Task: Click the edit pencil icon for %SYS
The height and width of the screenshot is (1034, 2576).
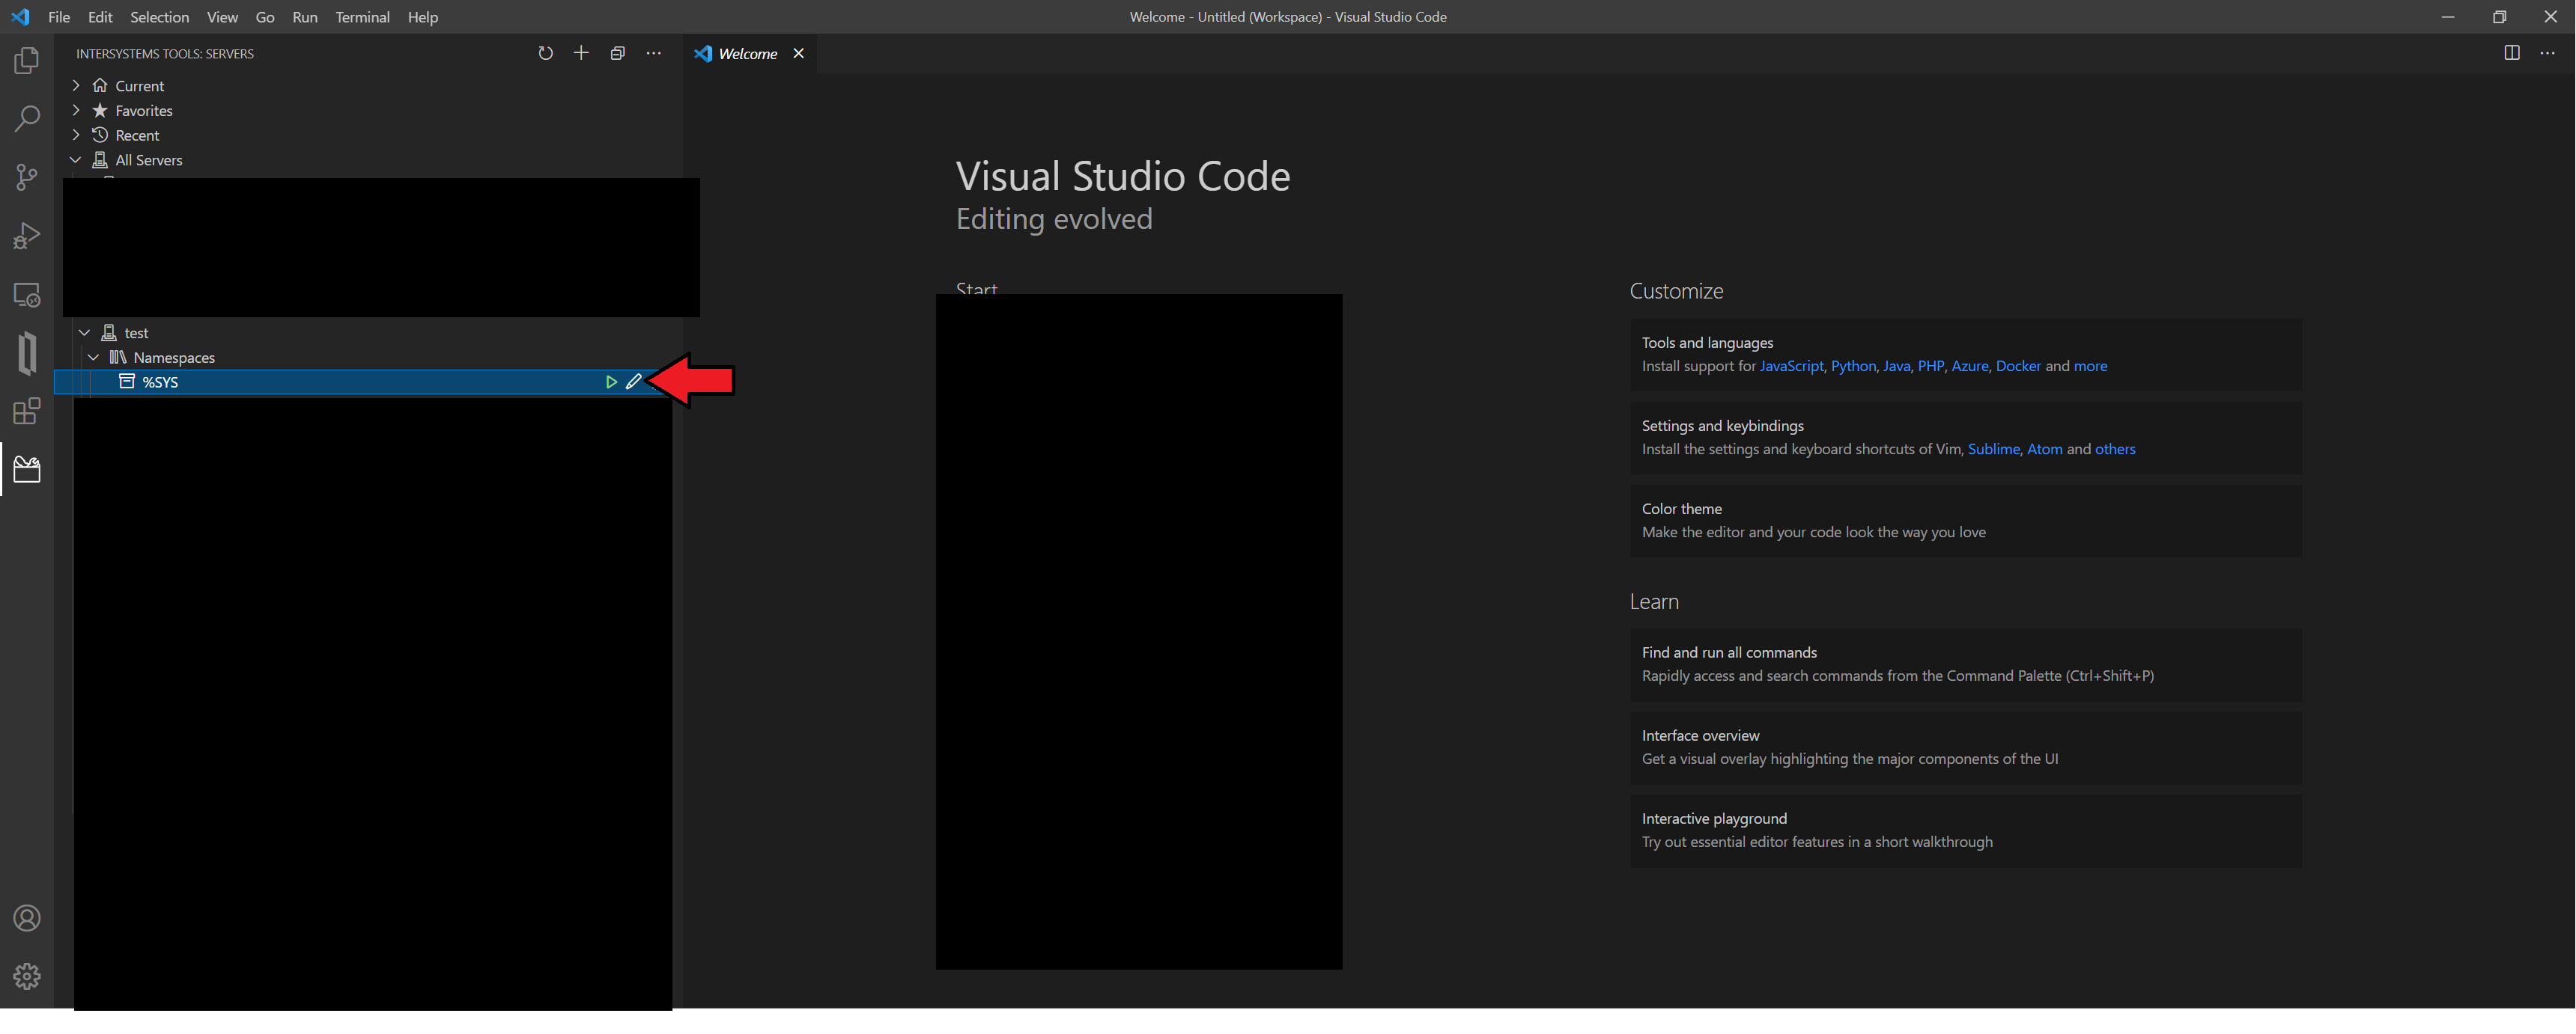Action: (634, 382)
